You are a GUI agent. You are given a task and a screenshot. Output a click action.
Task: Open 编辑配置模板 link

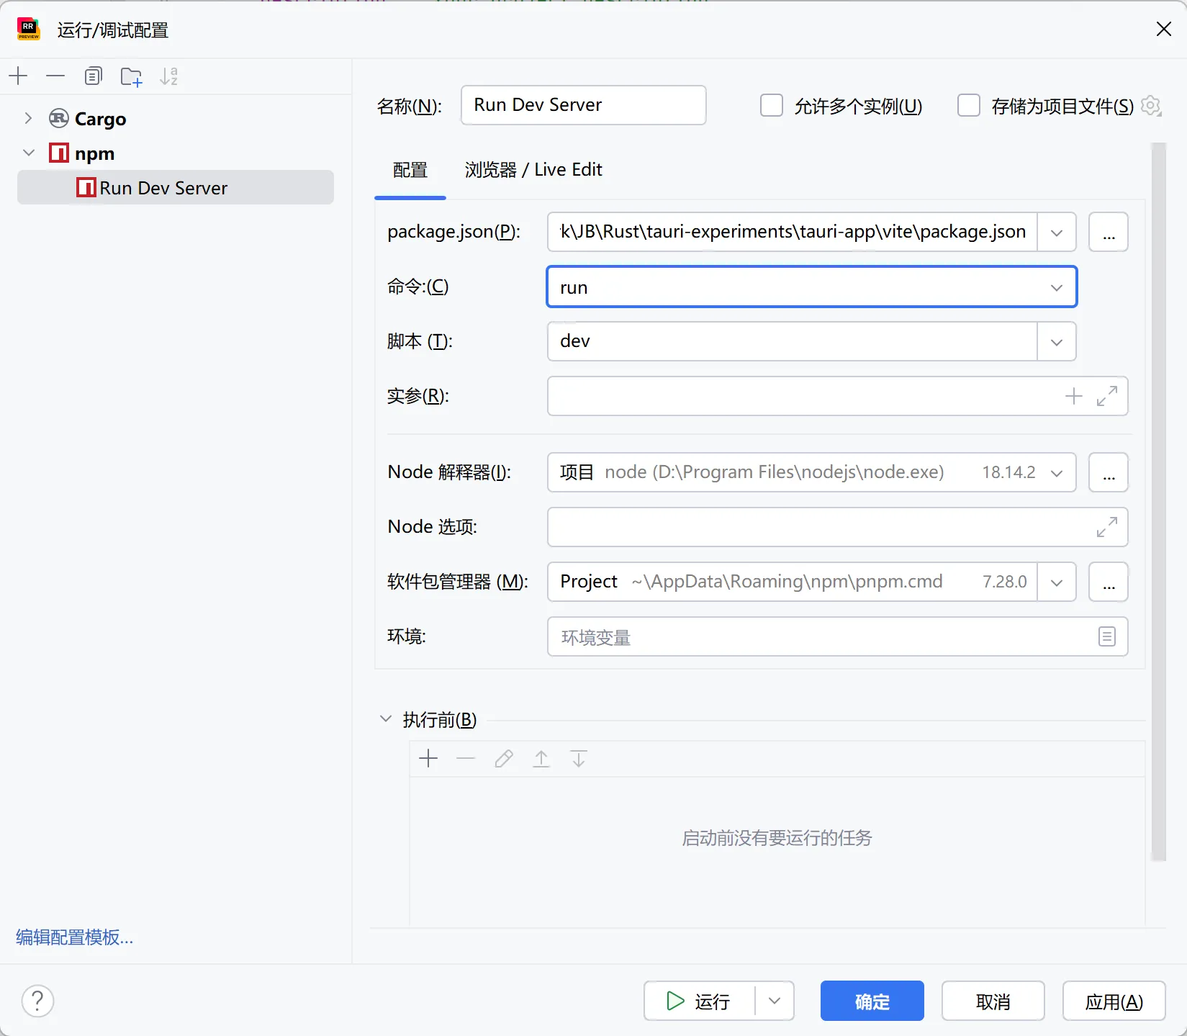(x=73, y=937)
